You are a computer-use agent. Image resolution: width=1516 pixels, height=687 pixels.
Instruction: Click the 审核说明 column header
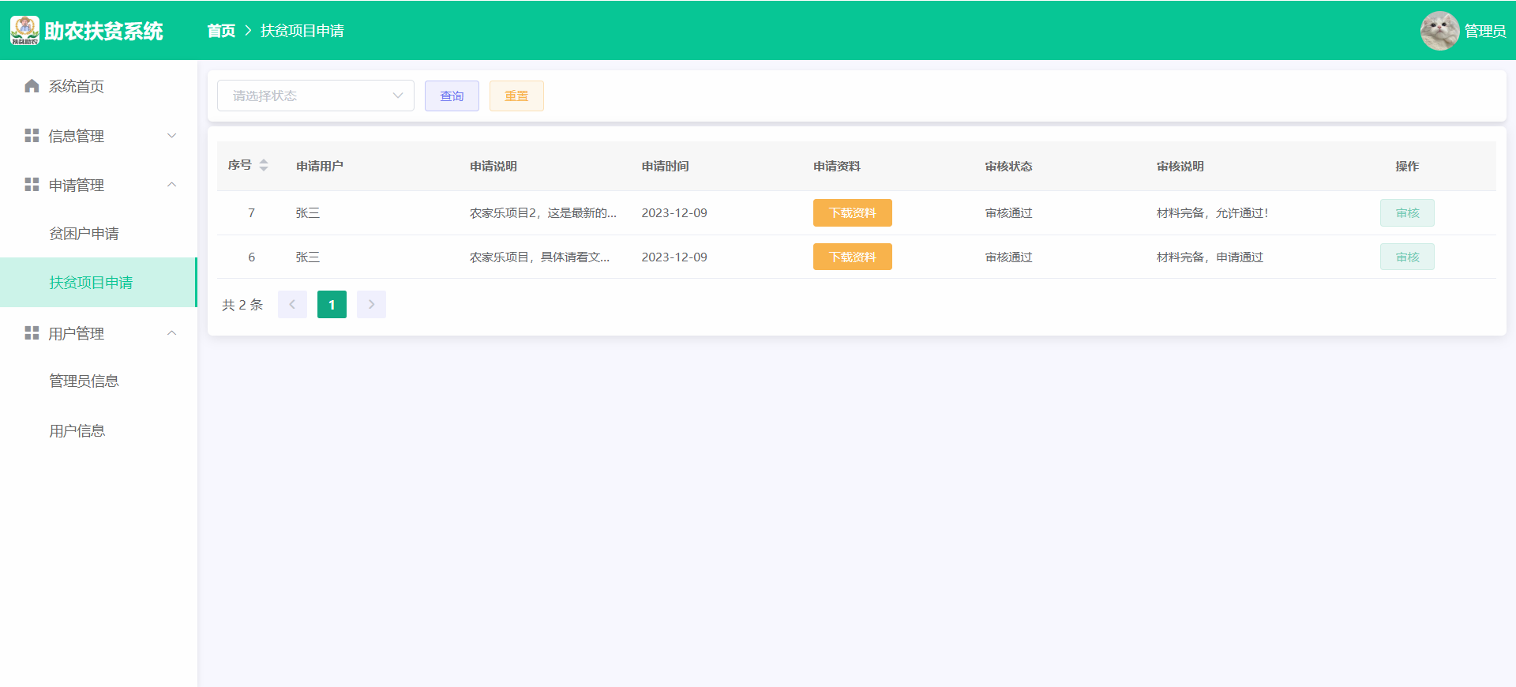pos(1180,166)
